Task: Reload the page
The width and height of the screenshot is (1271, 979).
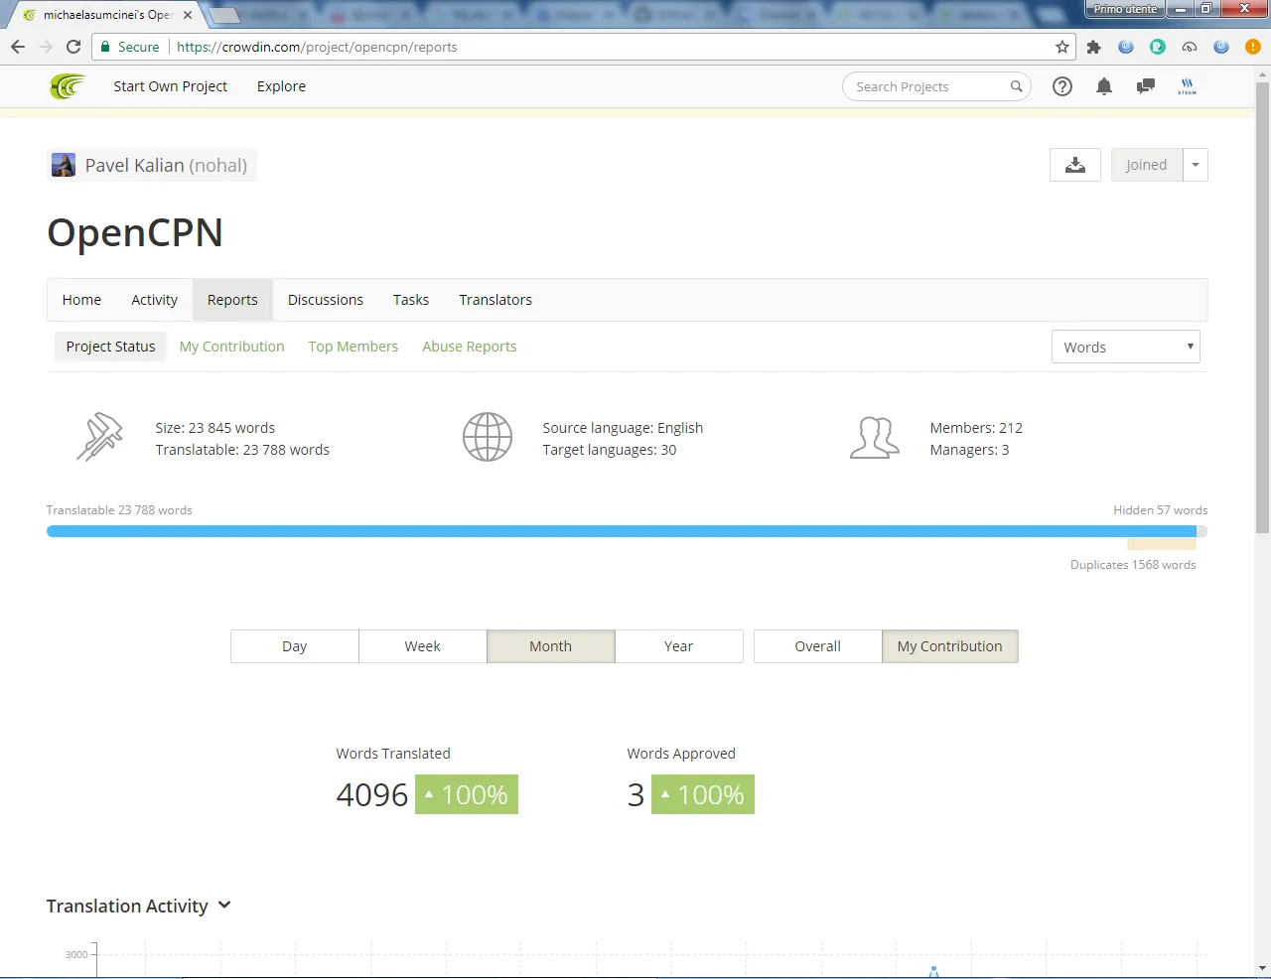Action: point(73,47)
